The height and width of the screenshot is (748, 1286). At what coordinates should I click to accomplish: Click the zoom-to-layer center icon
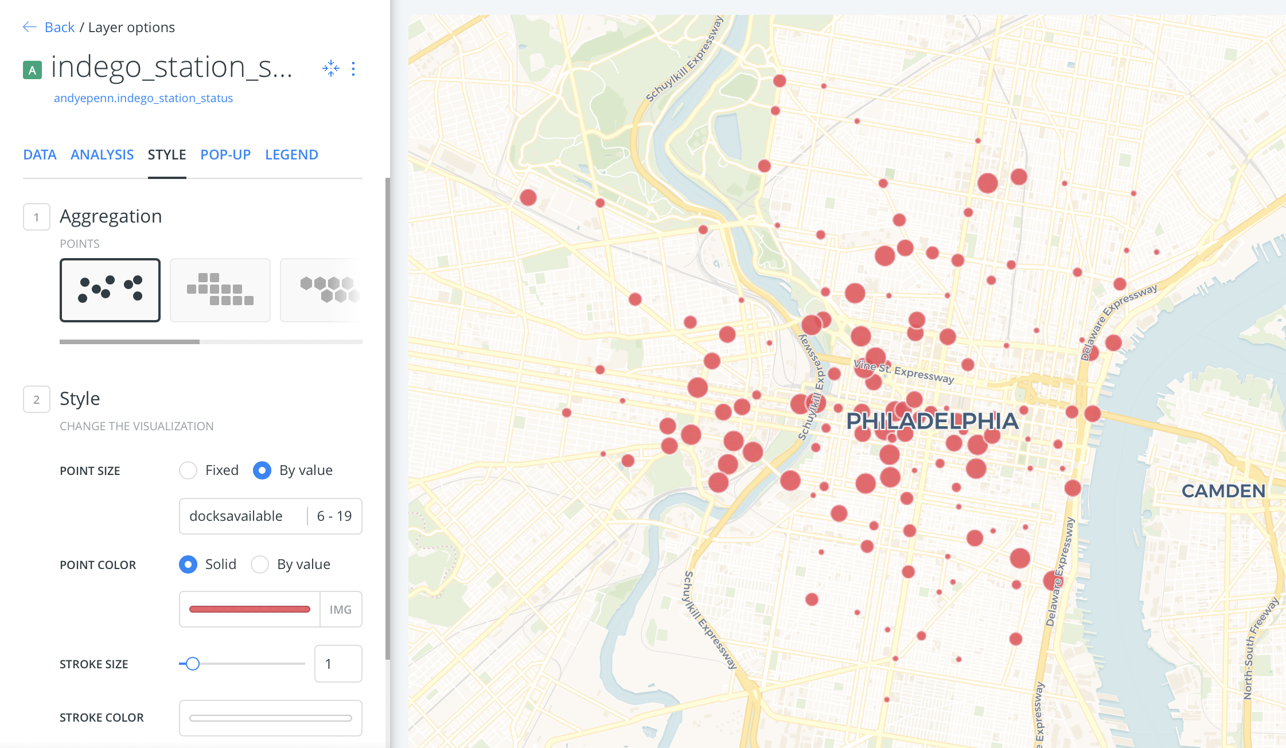pyautogui.click(x=331, y=68)
